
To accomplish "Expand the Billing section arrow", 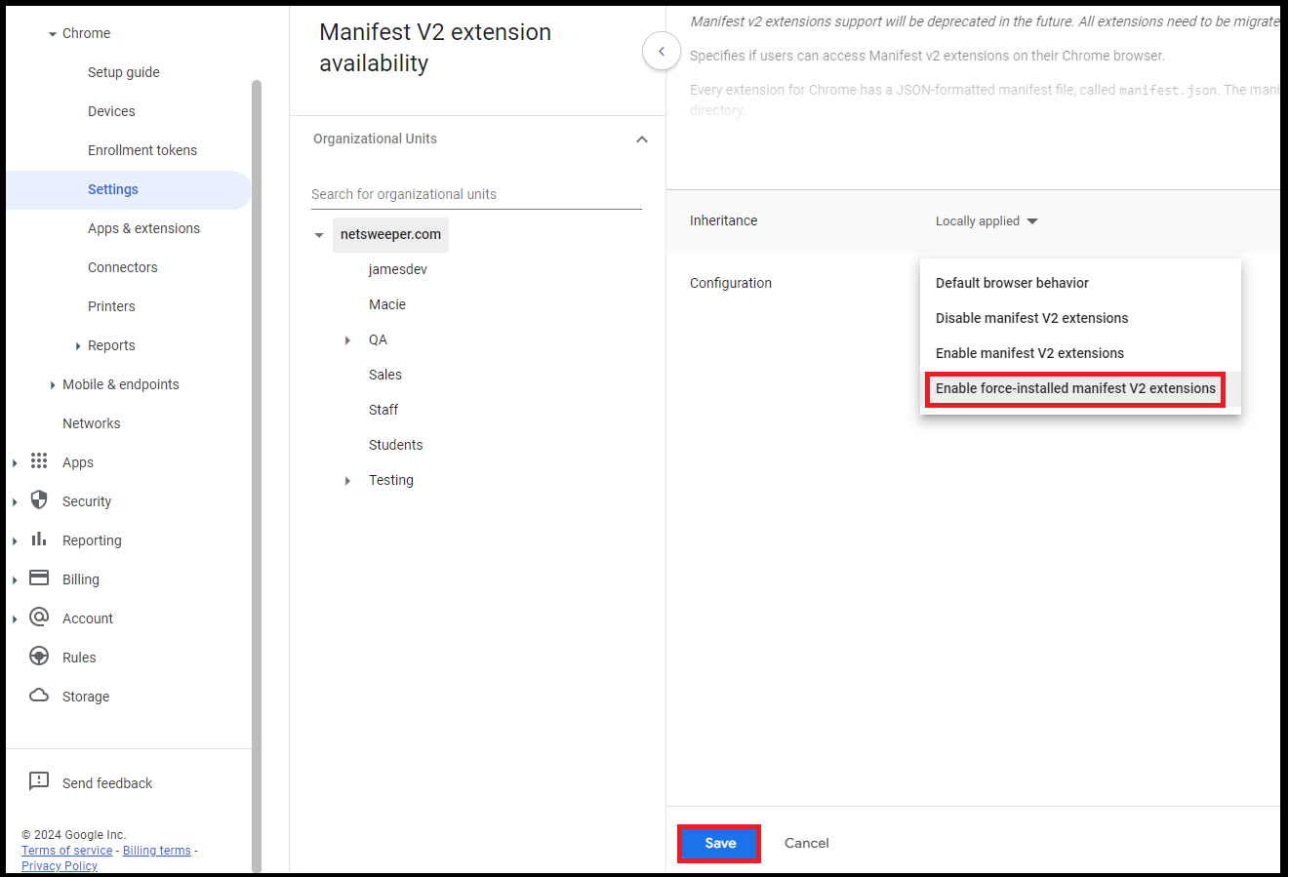I will tap(15, 580).
